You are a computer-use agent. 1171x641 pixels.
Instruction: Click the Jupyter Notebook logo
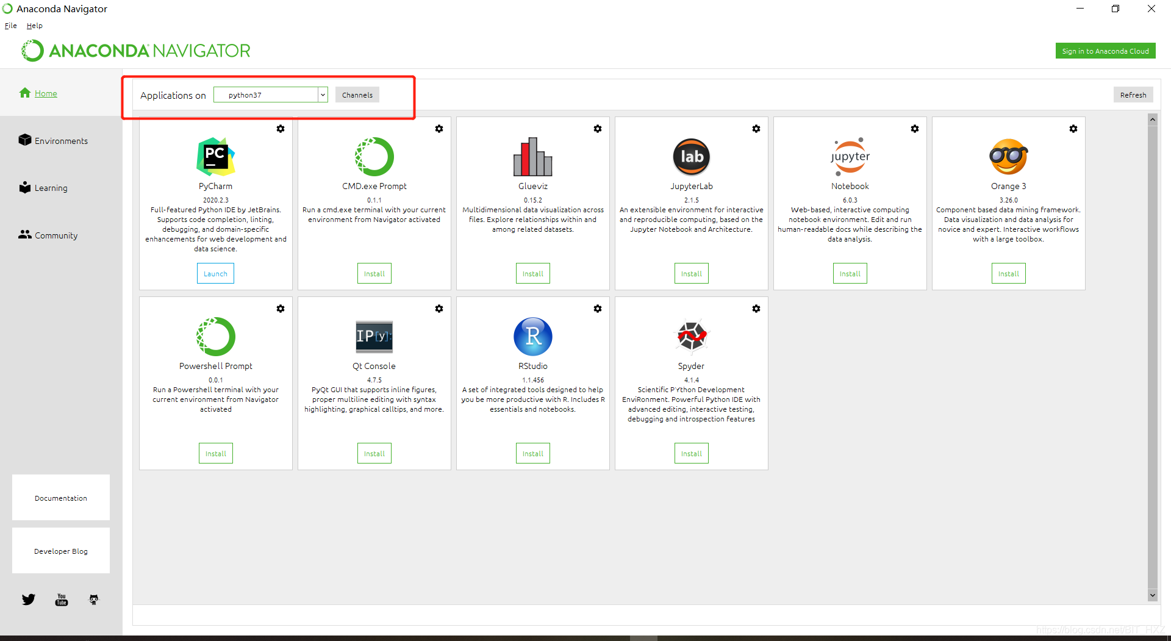click(x=850, y=157)
